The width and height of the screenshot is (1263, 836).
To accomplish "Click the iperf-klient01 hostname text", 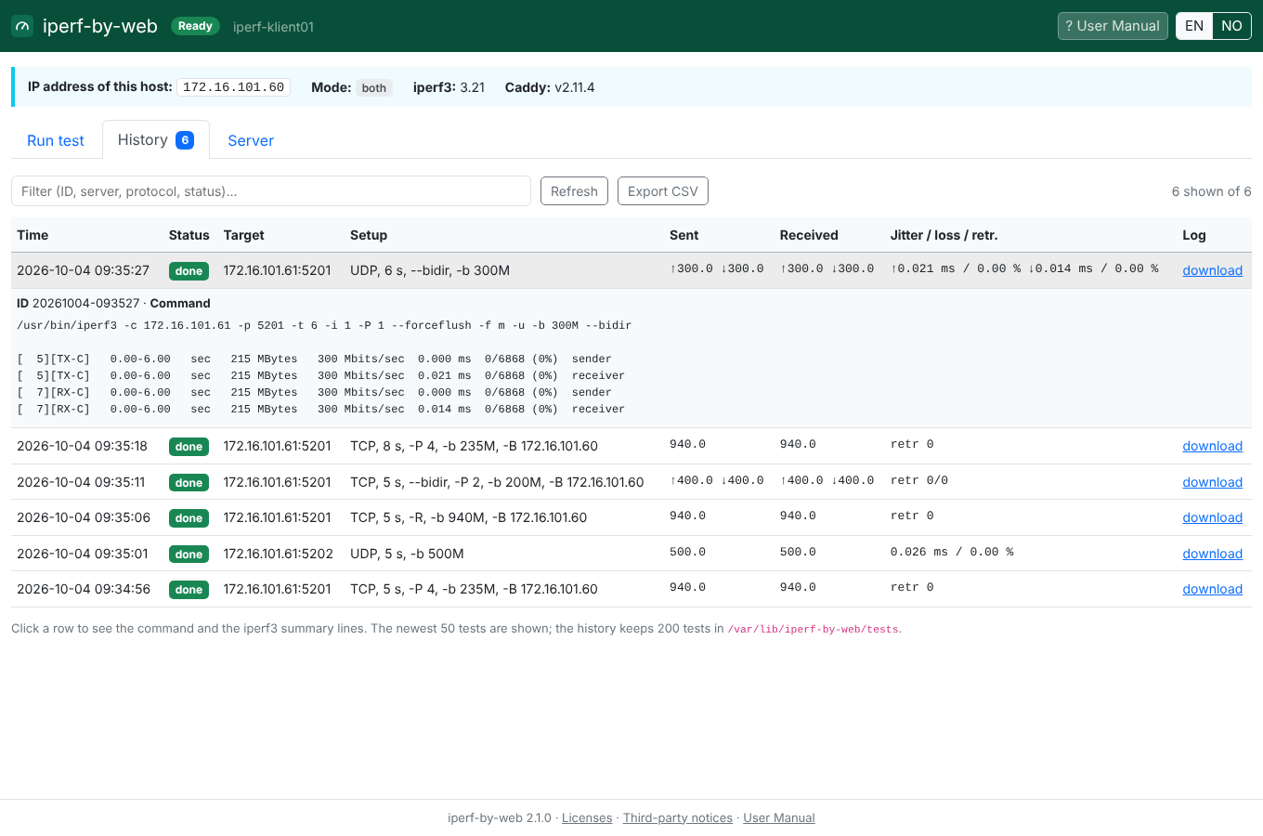I will 273,27.
